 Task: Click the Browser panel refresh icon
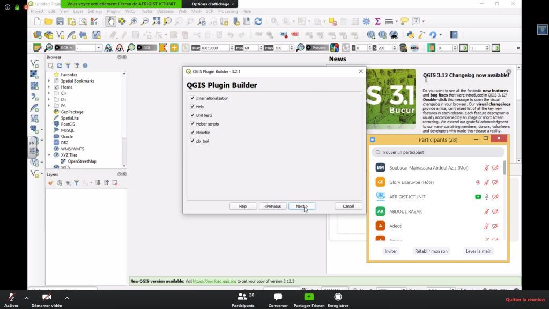[59, 65]
